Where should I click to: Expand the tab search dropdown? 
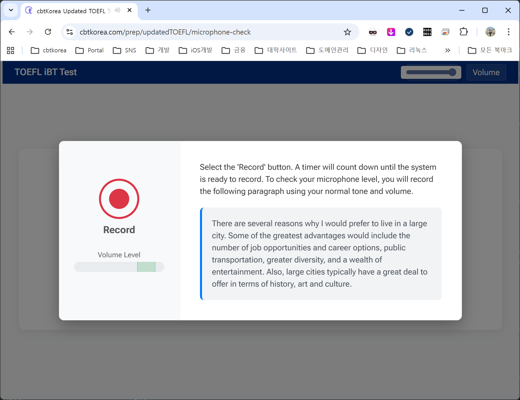click(x=11, y=10)
